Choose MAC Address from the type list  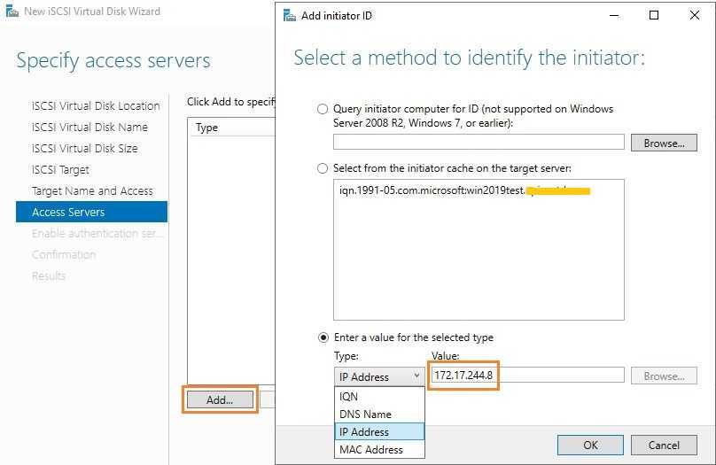click(370, 449)
